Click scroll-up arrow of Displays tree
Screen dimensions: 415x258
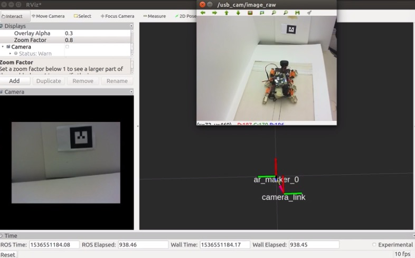[x=132, y=31]
